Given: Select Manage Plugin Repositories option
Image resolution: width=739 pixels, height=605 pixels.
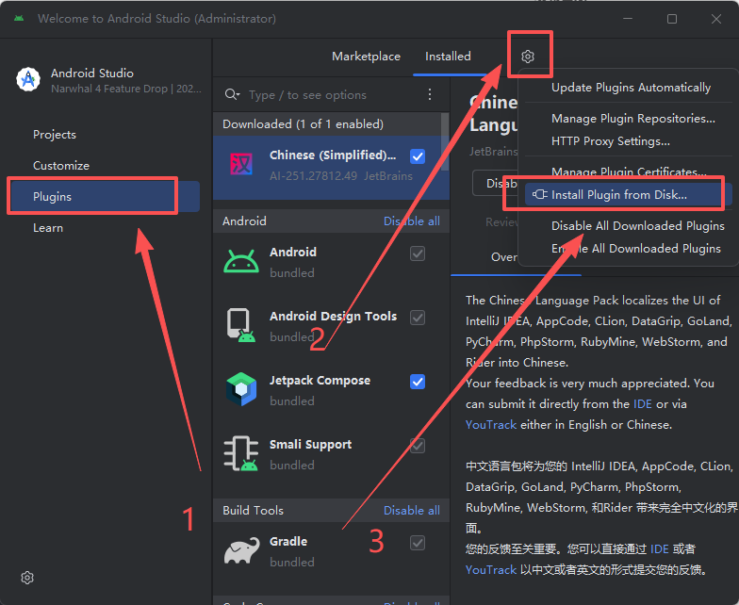Looking at the screenshot, I should [x=632, y=119].
